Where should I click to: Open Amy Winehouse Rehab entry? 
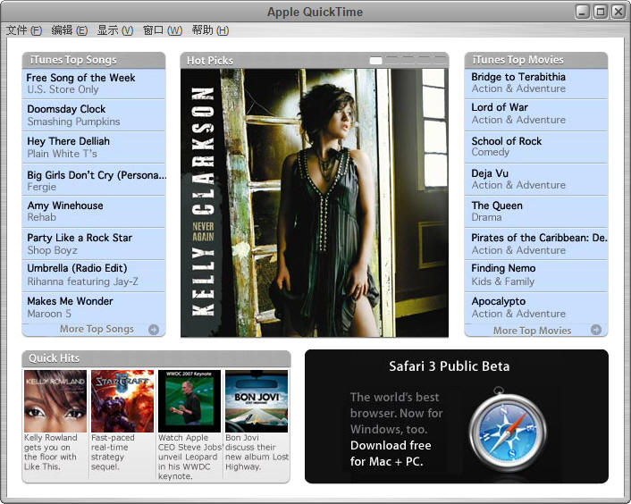click(x=94, y=212)
